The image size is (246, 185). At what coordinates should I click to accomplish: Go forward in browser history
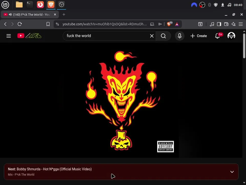tap(12, 24)
